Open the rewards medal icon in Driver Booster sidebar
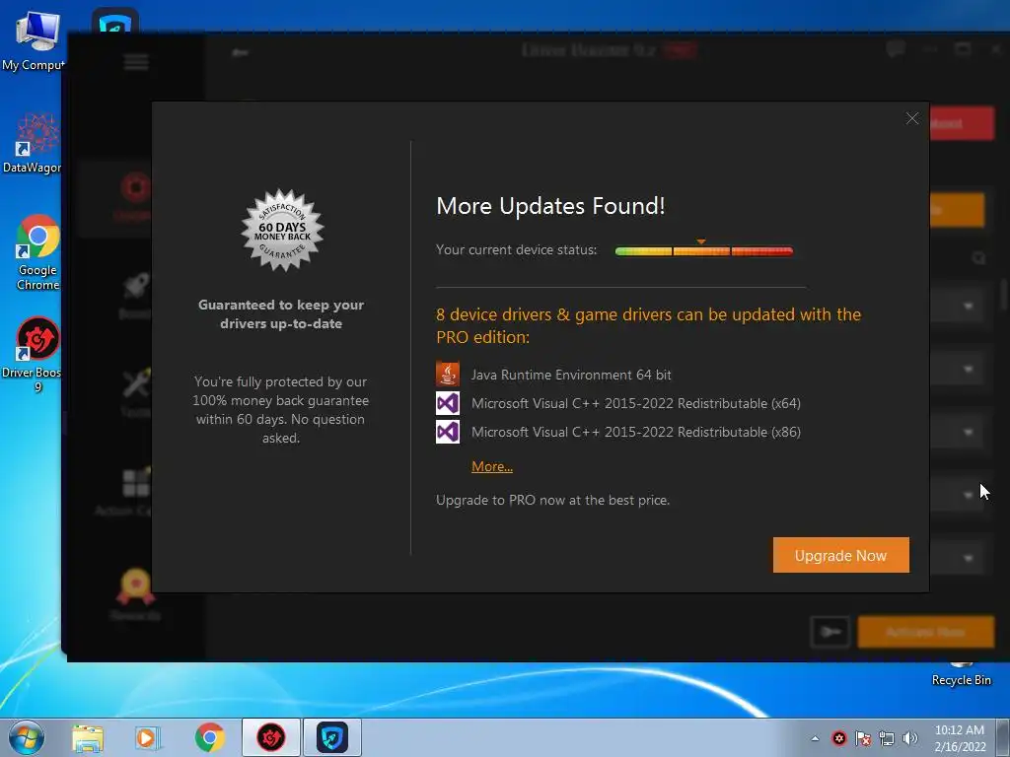 (136, 585)
